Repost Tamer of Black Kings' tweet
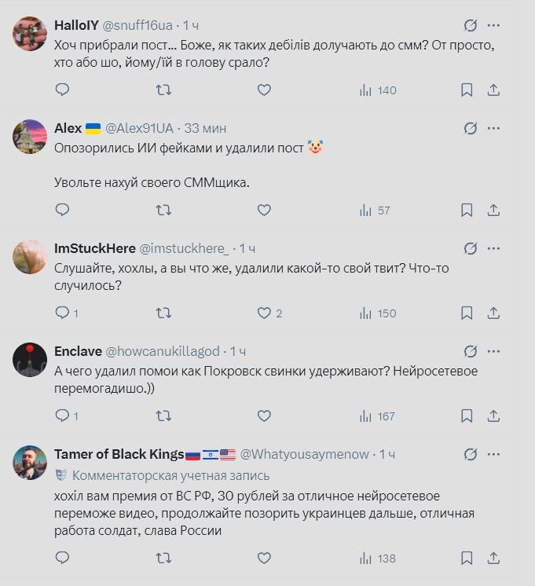The height and width of the screenshot is (586, 535). pyautogui.click(x=163, y=559)
